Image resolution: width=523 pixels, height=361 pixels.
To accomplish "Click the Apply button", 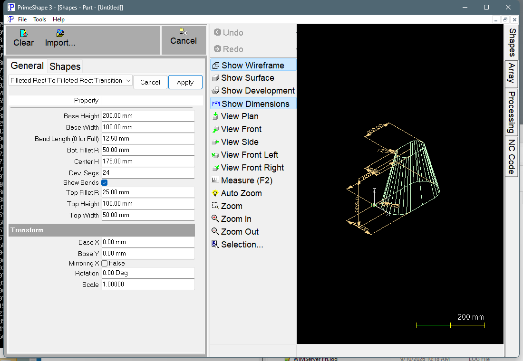I will pos(185,82).
